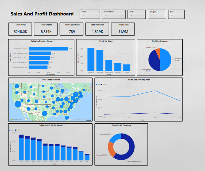Click the Total Customers card showing 789
205x171 pixels.
pos(72,29)
